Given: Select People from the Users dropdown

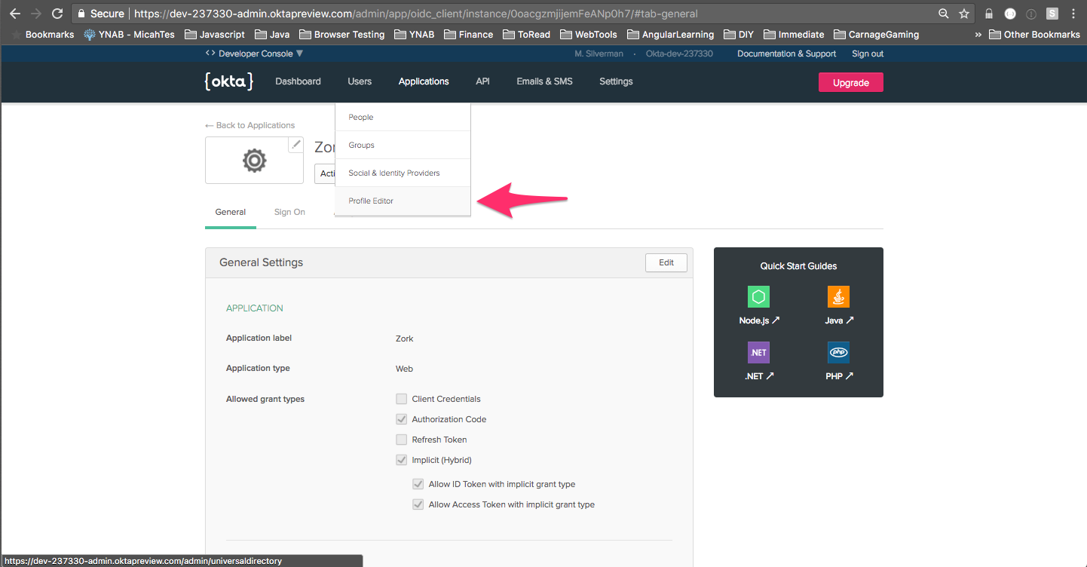Looking at the screenshot, I should click(x=403, y=117).
